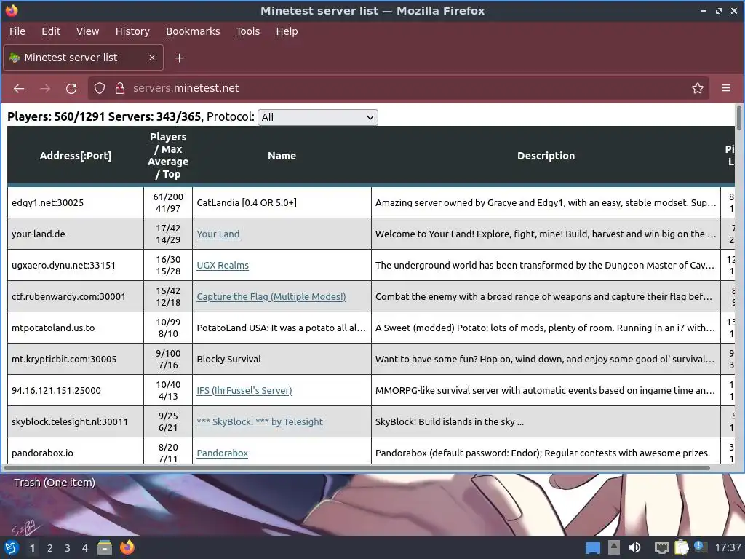The image size is (745, 559).
Task: Click the removable media eject icon
Action: [x=614, y=547]
